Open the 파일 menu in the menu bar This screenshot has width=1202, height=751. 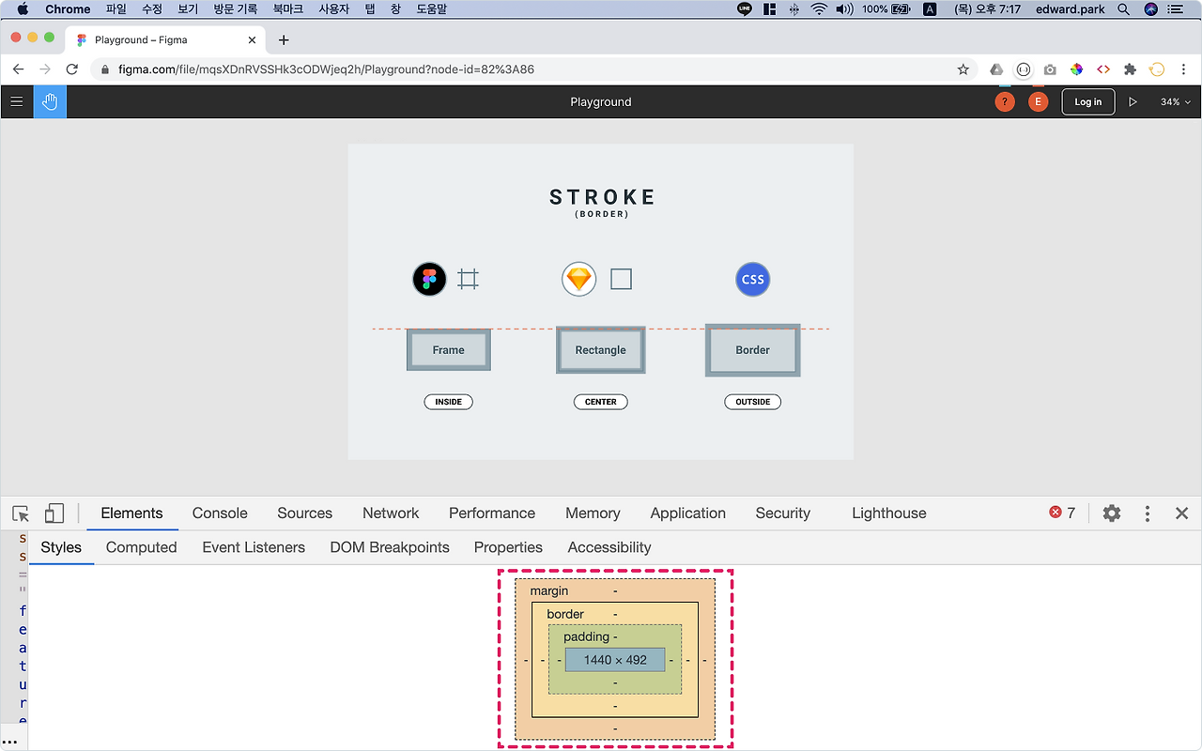116,9
